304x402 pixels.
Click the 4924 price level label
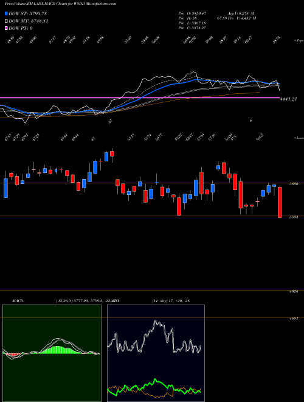293,292
